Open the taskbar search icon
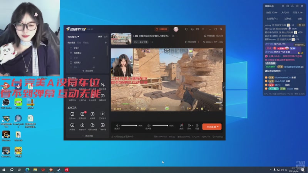The width and height of the screenshot is (308, 173). click(12, 170)
